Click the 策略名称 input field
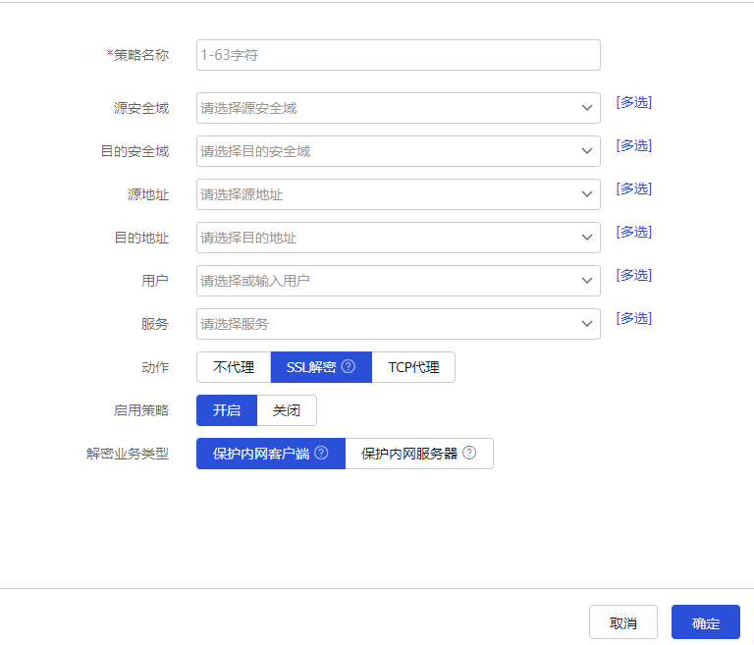Viewport: 754px width, 645px height. pos(398,55)
